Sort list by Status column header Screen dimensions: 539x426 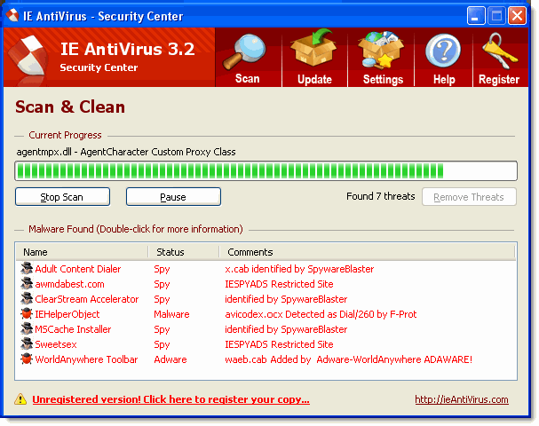tap(184, 252)
